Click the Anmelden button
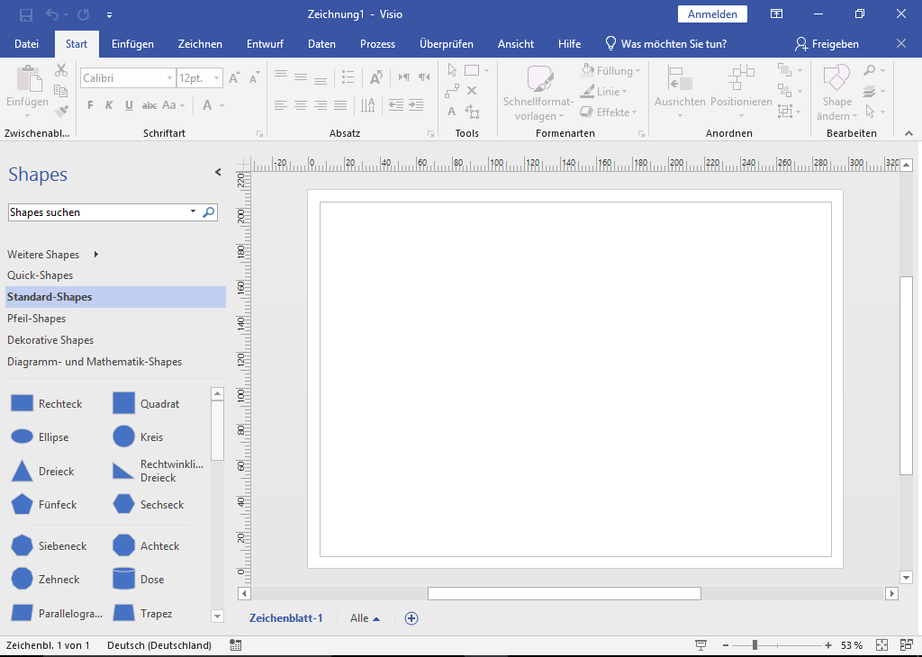 [712, 14]
